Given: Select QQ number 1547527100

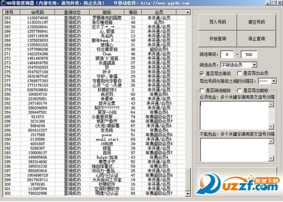Looking at the screenshot, I should tap(38, 72).
